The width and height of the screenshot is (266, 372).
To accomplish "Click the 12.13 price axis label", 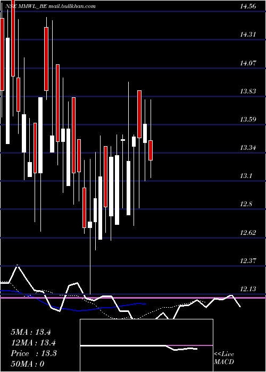I will click(x=248, y=289).
